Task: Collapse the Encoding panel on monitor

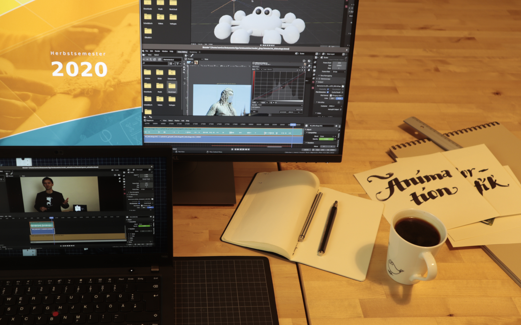Action: pos(321,102)
